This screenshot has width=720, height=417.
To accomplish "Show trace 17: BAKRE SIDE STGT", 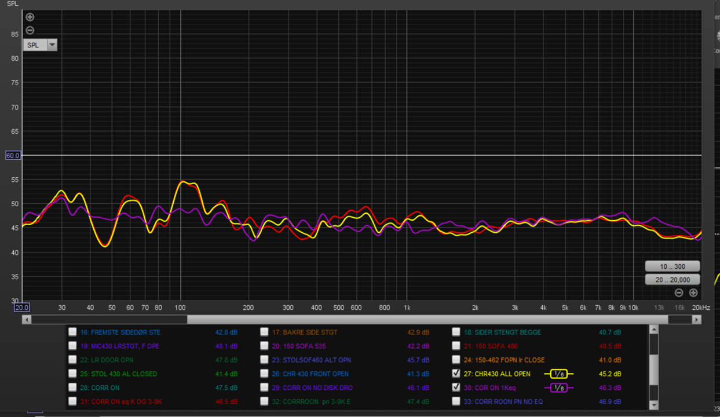I will point(264,332).
